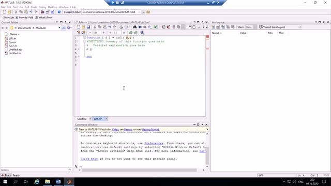This screenshot has height=186, width=331.
Task: Click the cell toolbar info icon
Action: (x=142, y=33)
